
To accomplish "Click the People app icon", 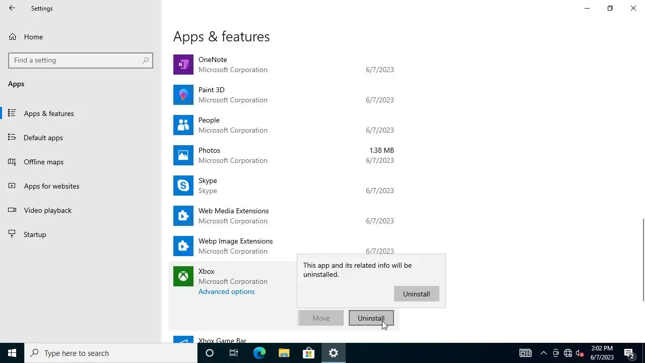I will coord(183,125).
